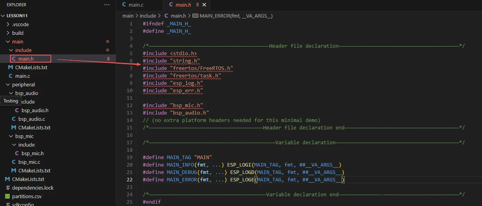Open partitions.csv file
The width and height of the screenshot is (482, 206).
pos(28,196)
